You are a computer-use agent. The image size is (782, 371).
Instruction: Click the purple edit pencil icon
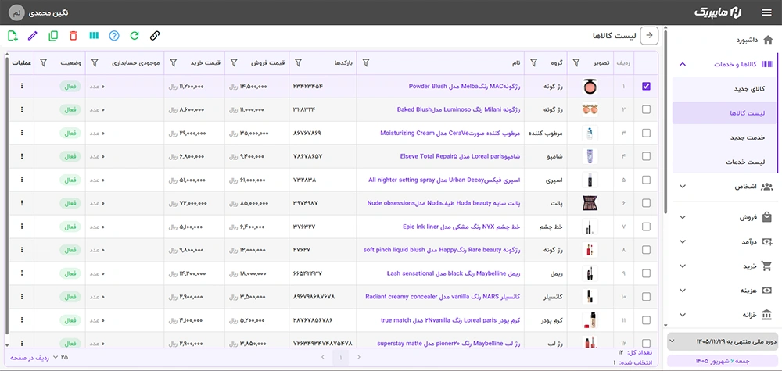[32, 36]
